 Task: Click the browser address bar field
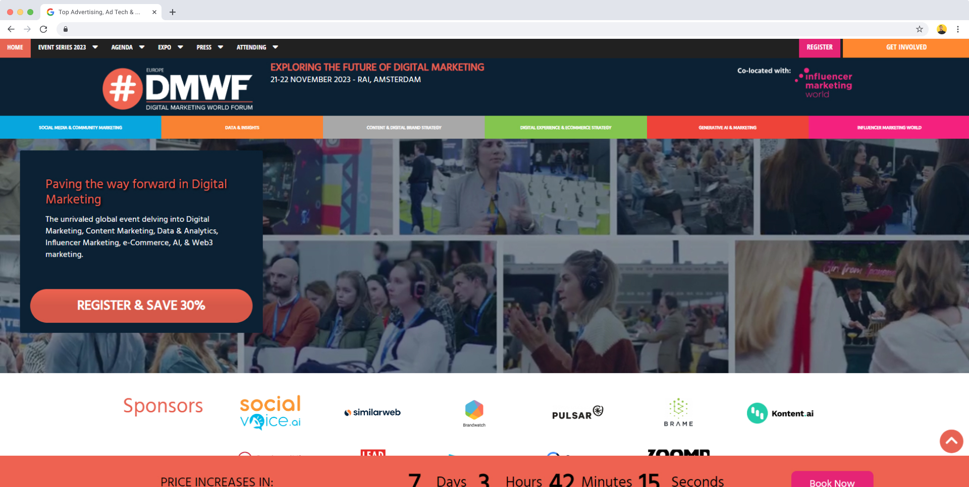492,29
